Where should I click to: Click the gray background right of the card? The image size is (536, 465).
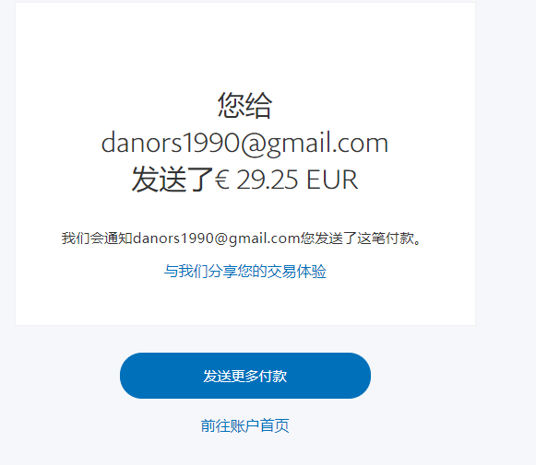pyautogui.click(x=506, y=170)
